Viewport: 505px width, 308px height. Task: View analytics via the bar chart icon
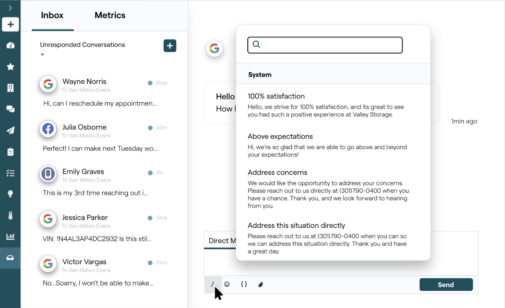pos(10,237)
